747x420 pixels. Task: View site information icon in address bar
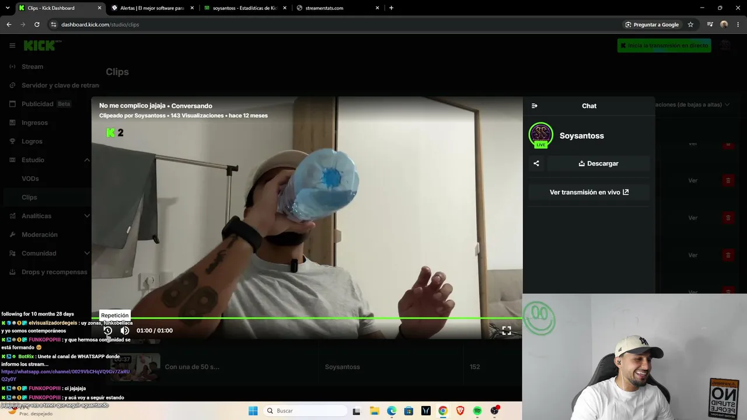(54, 24)
